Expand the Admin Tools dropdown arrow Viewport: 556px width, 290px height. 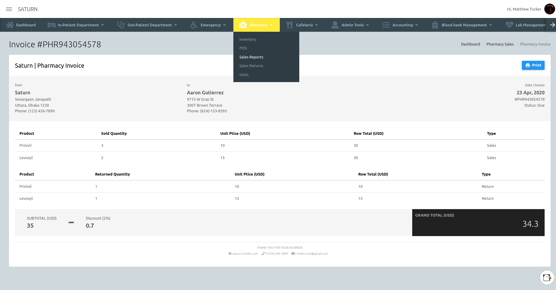coord(367,25)
